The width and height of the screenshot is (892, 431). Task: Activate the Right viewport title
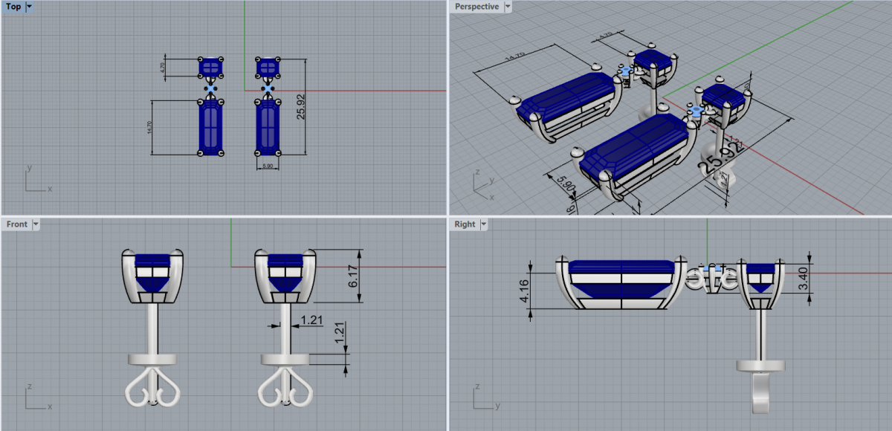click(x=465, y=224)
